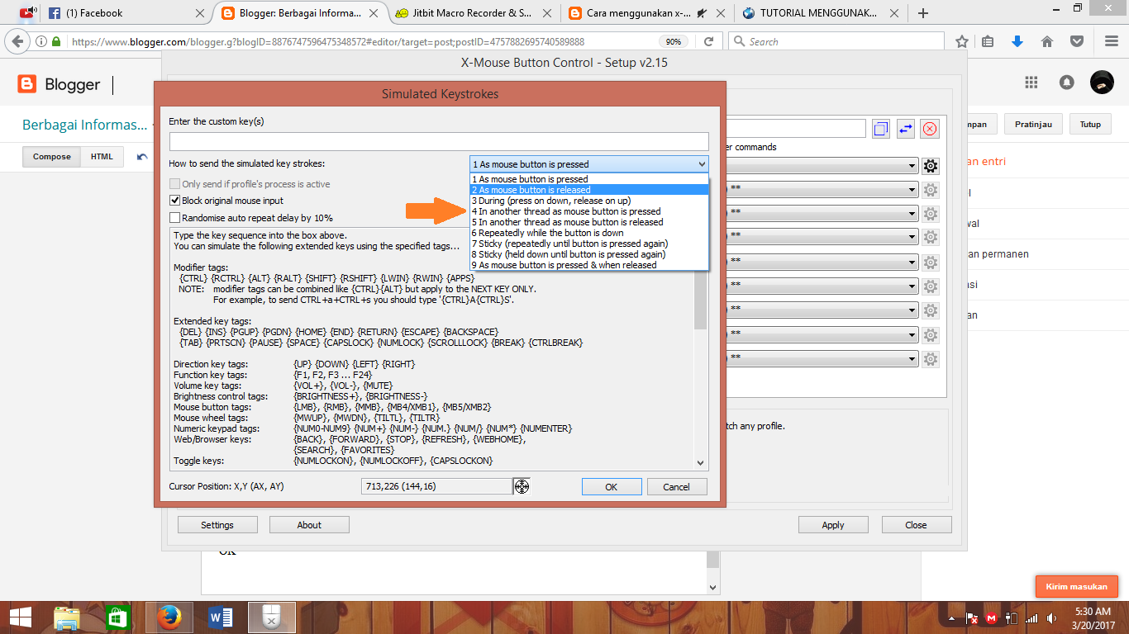This screenshot has height=634, width=1129.
Task: Enable Randomise auto repeat delay by 10%
Action: pyautogui.click(x=176, y=217)
